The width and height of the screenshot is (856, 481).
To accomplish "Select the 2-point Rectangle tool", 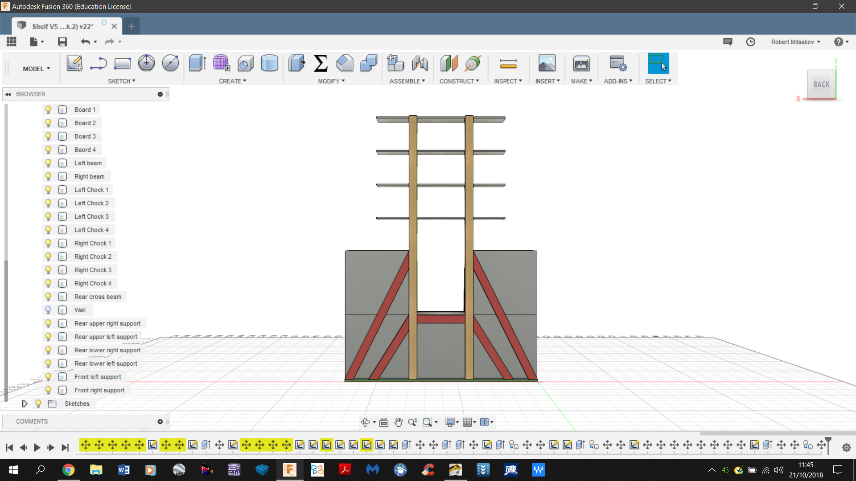I will (122, 63).
